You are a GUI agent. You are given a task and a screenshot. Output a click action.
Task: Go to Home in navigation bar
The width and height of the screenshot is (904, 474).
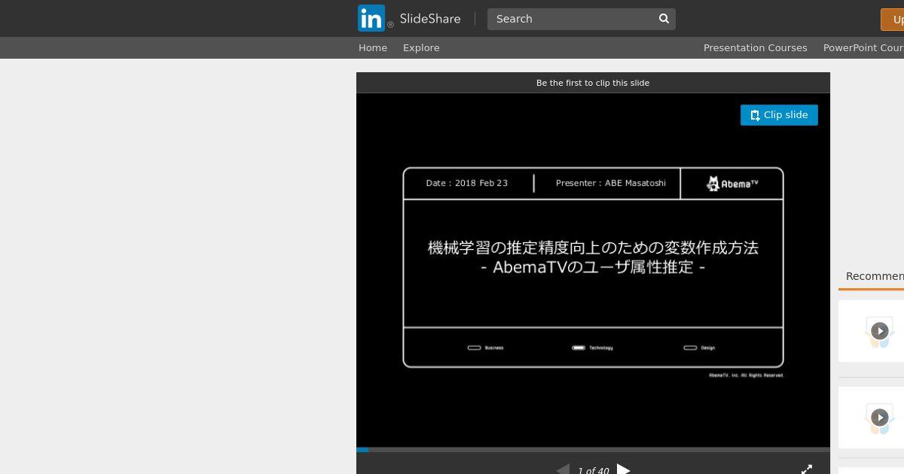pyautogui.click(x=373, y=47)
